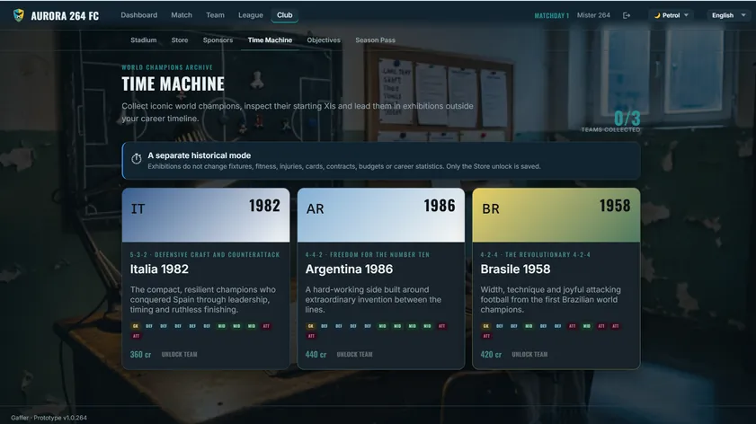Click the GK badge on the Italia 1982 card
Image resolution: width=756 pixels, height=424 pixels.
(136, 326)
